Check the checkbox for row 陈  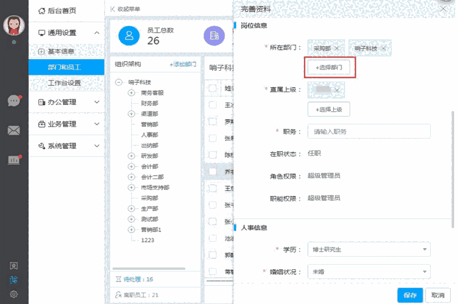(213, 155)
